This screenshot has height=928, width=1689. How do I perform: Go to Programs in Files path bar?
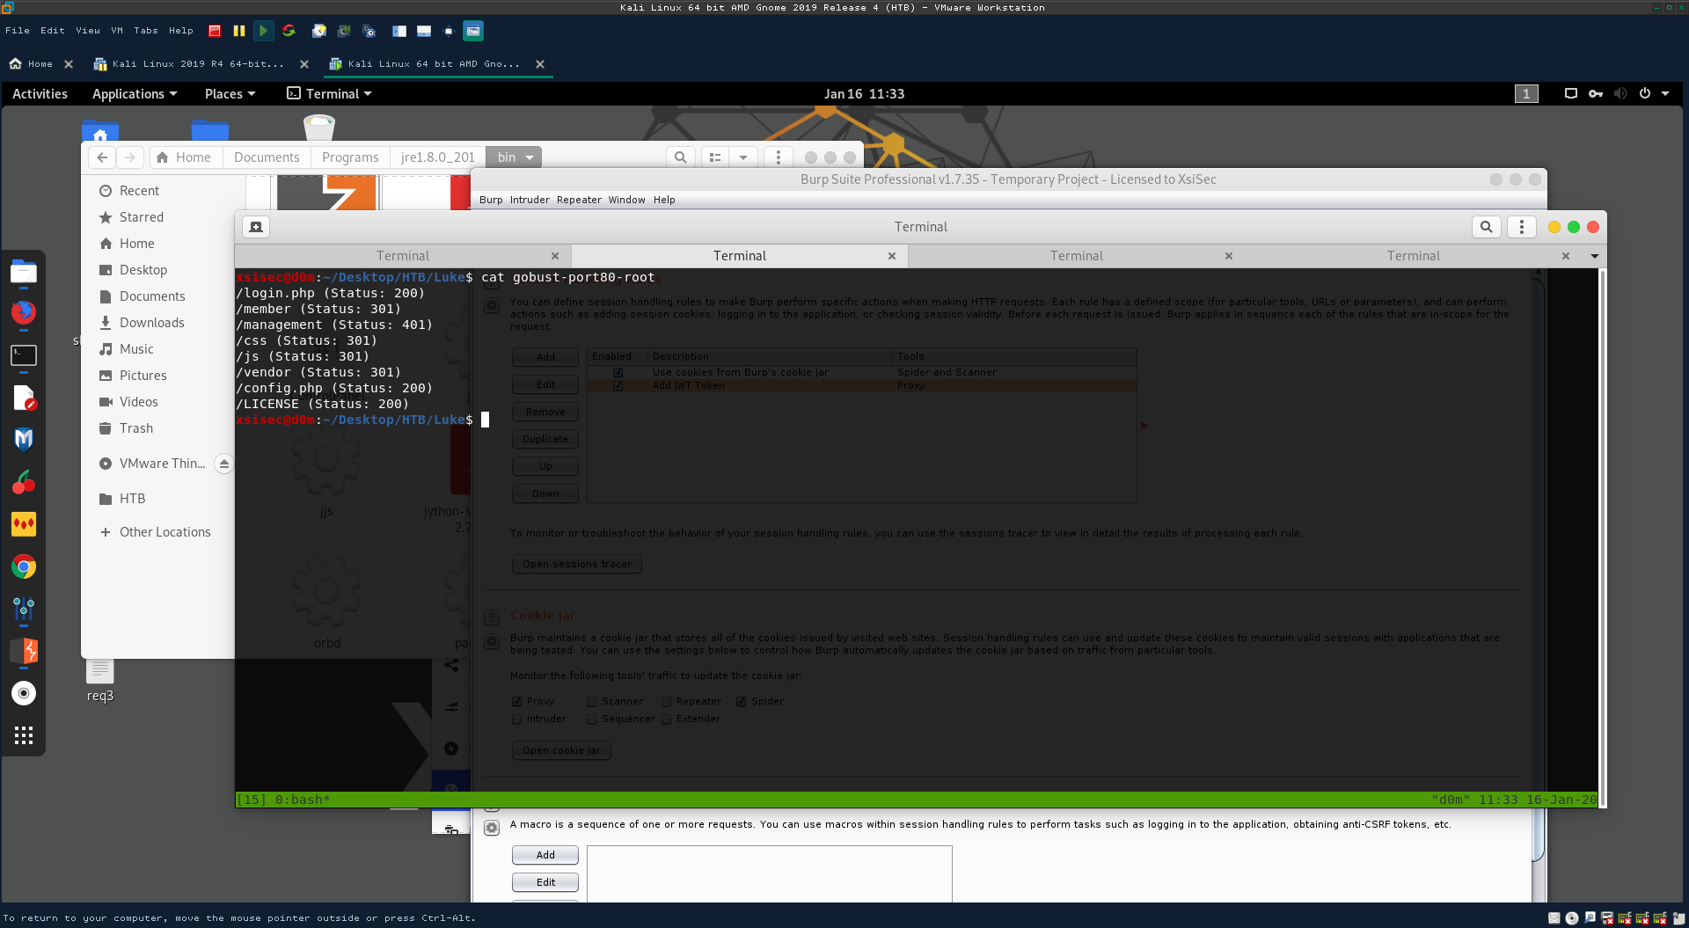(350, 157)
